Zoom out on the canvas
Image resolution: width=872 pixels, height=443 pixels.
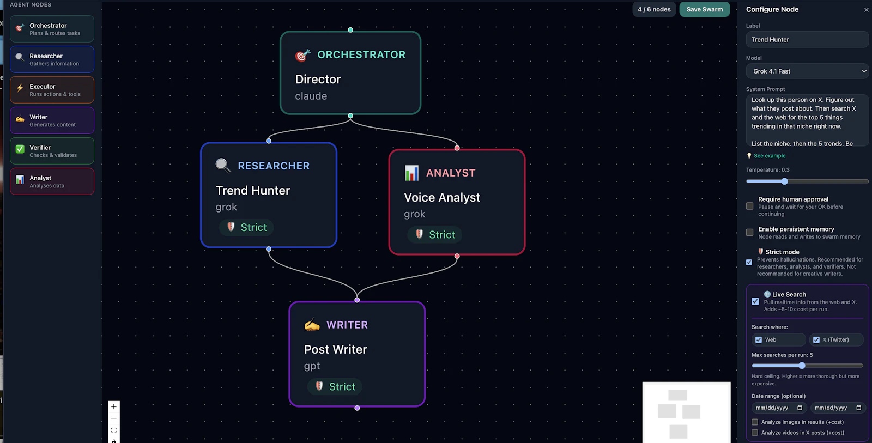pos(114,418)
